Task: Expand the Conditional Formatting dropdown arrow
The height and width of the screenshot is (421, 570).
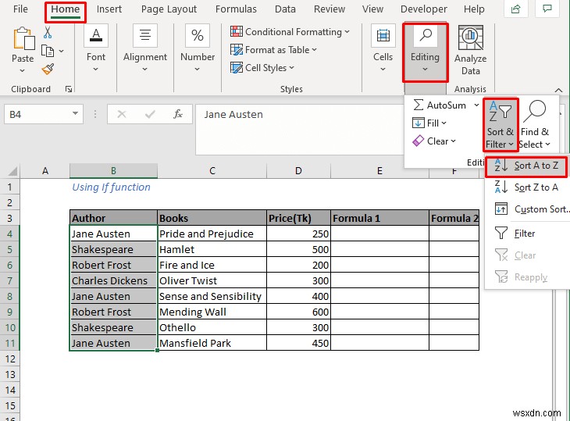Action: [x=347, y=32]
